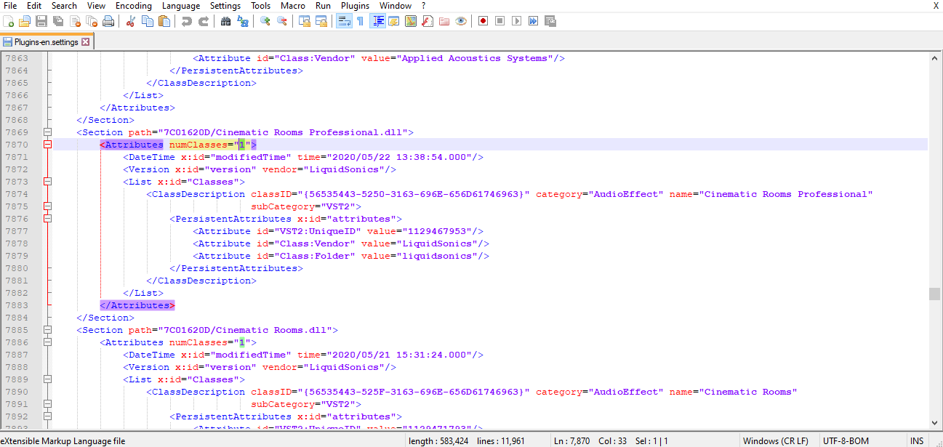The height and width of the screenshot is (447, 943).
Task: Open the Replace dialog toolbar icon
Action: 243,21
